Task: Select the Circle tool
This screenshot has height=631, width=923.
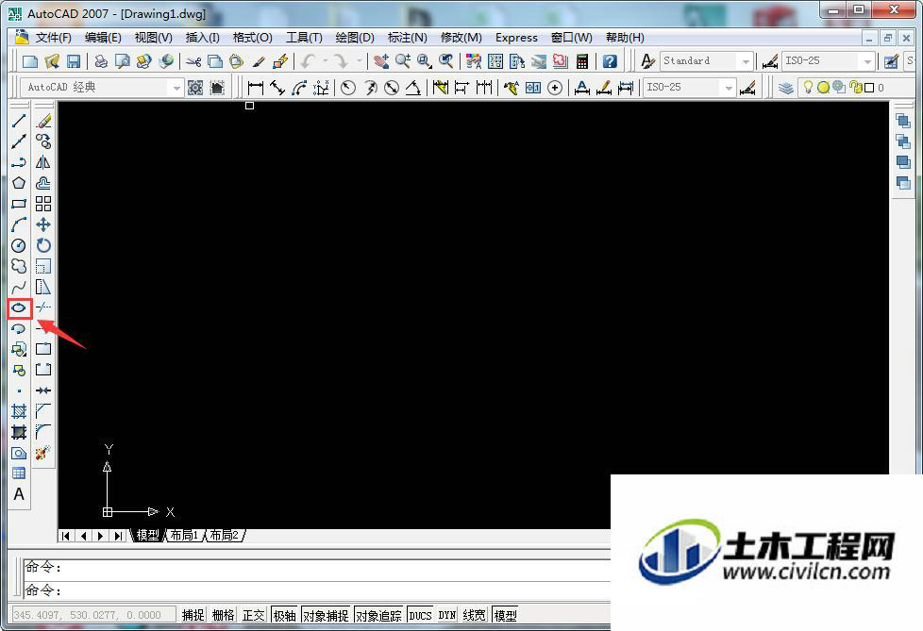Action: pyautogui.click(x=19, y=245)
